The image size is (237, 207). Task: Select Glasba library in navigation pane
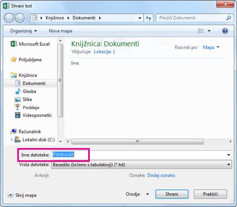(x=29, y=91)
